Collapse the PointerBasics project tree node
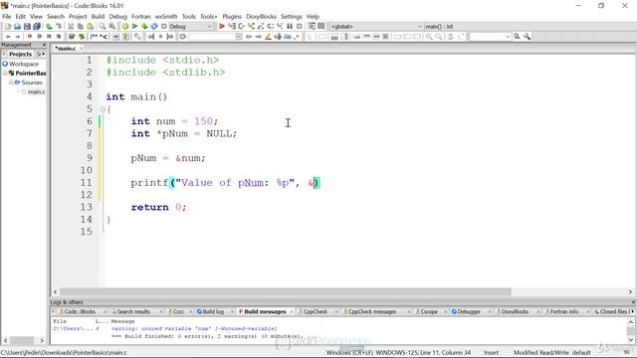The image size is (637, 358). (x=5, y=73)
